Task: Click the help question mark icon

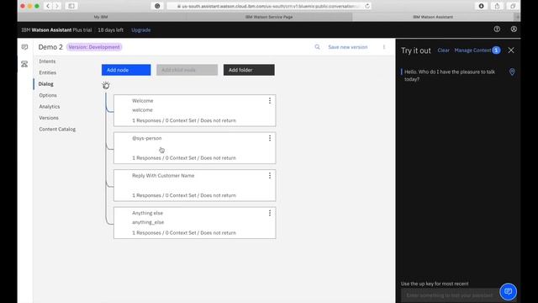Action: coord(497,29)
